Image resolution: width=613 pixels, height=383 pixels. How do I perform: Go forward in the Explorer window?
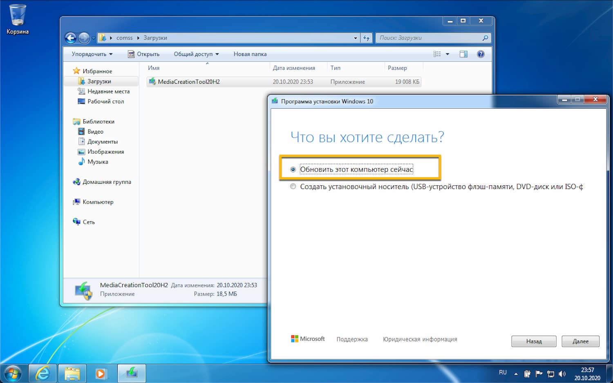pos(84,38)
